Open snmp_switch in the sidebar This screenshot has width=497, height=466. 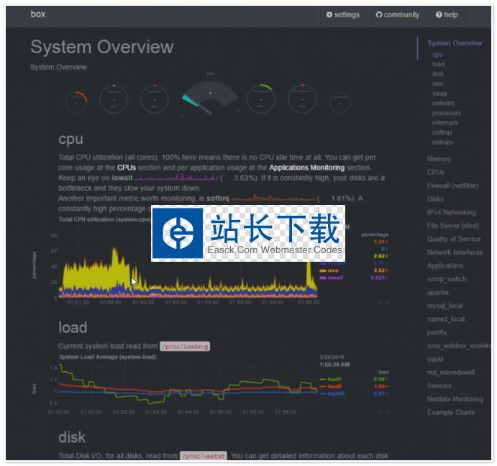(446, 279)
